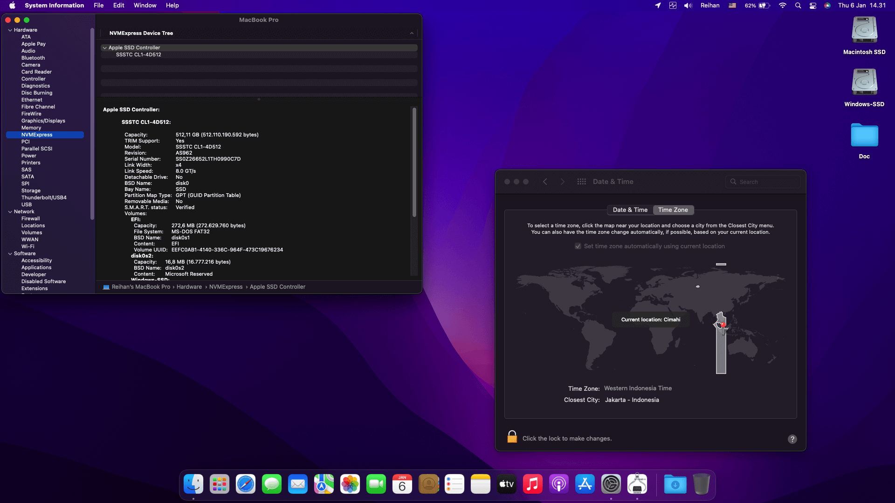Open App Store in Dock
895x503 pixels.
(585, 484)
